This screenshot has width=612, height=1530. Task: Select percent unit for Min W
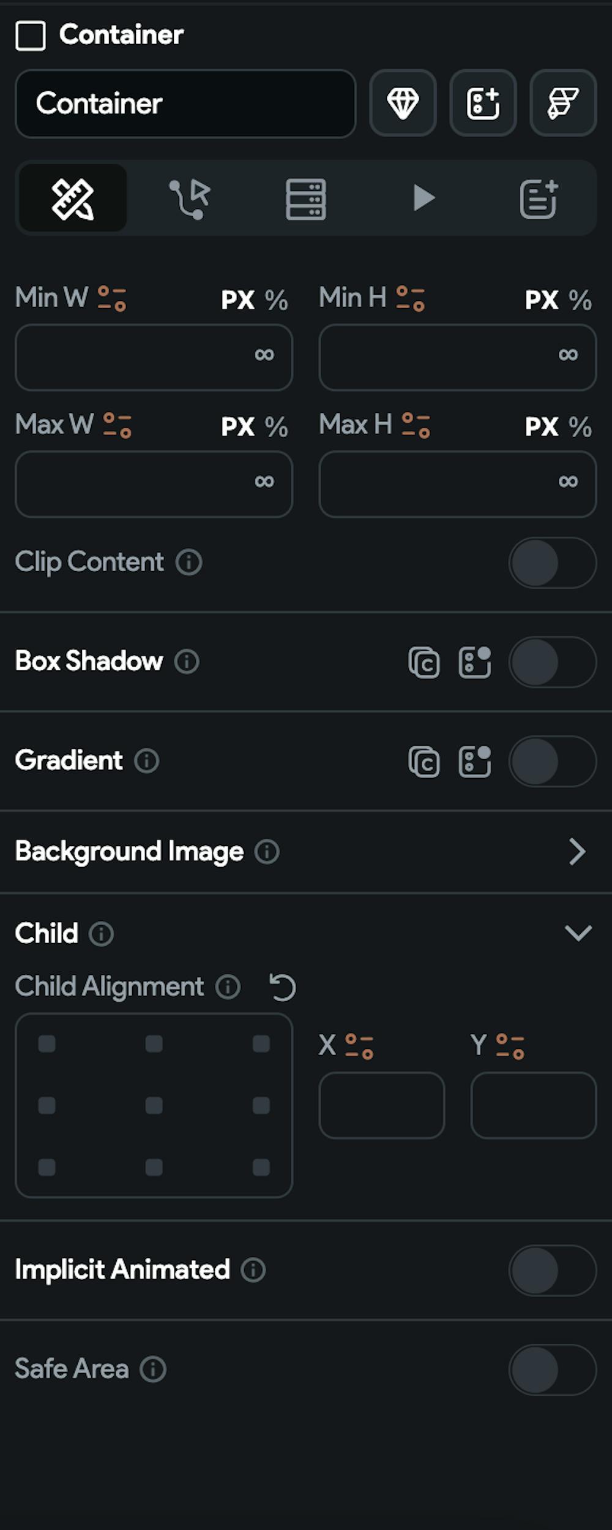(x=276, y=300)
